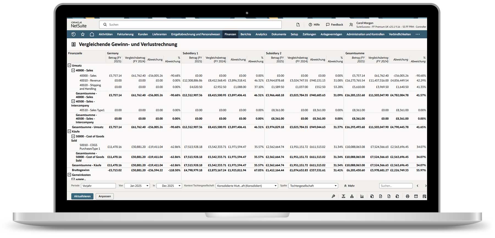495x238 pixels.
Task: Click the Aktualisieren button
Action: pyautogui.click(x=82, y=196)
